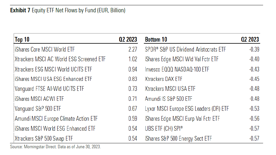The image size is (276, 155).
Task: Click Lyxor MSCI Europe ESG Leaders ETF
Action: point(187,109)
